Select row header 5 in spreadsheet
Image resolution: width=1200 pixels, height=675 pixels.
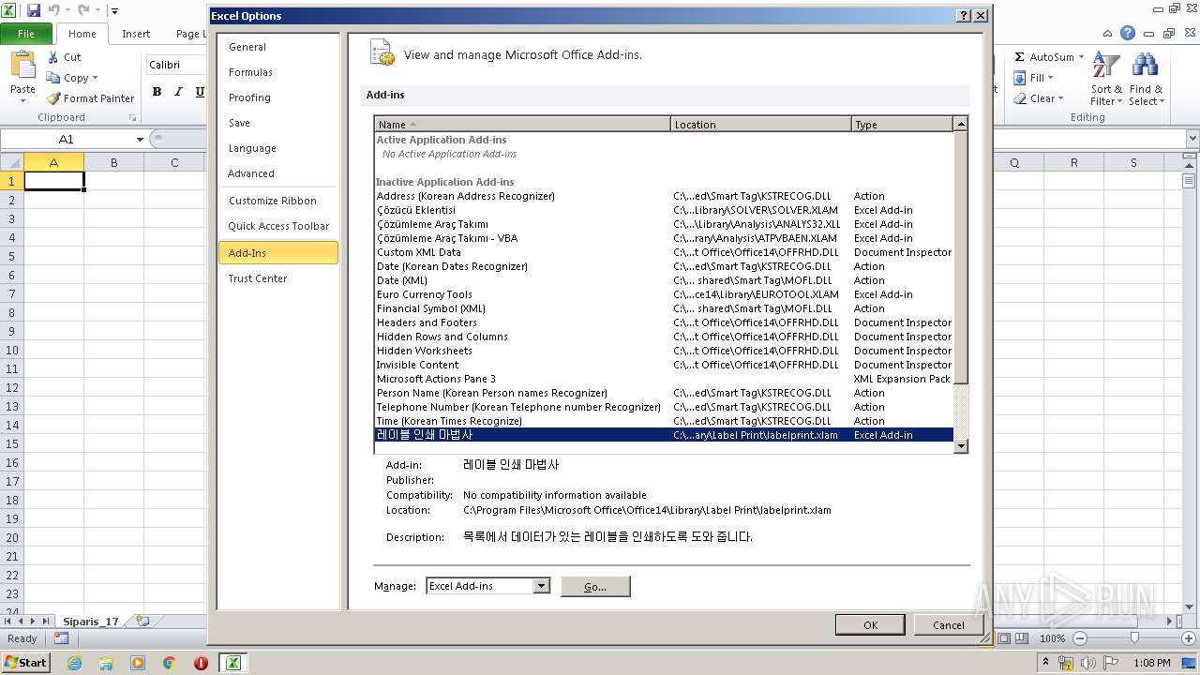point(12,256)
